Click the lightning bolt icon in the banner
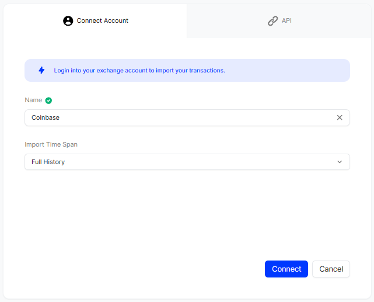Viewport: 374px width, 302px height. 41,70
